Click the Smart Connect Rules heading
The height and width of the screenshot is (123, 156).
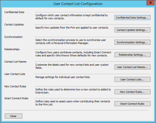point(16,98)
